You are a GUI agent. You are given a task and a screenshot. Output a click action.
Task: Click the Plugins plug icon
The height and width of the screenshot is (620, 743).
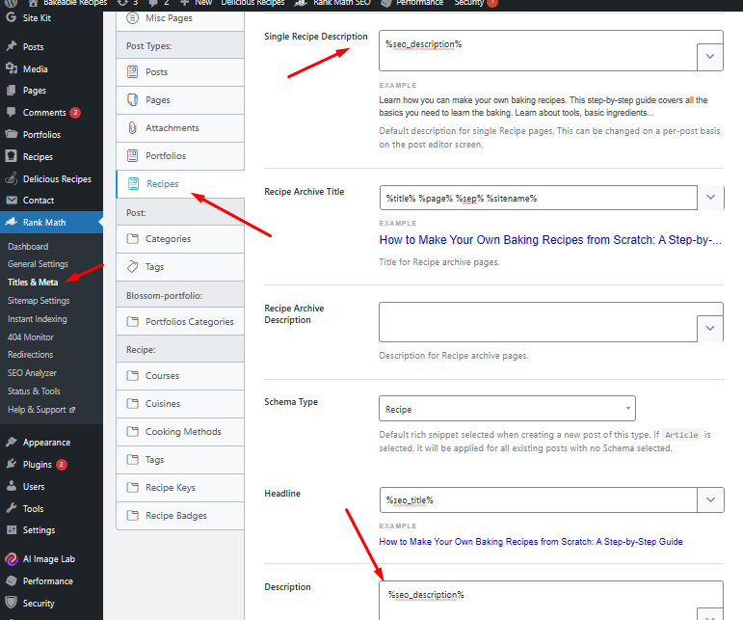click(x=12, y=464)
